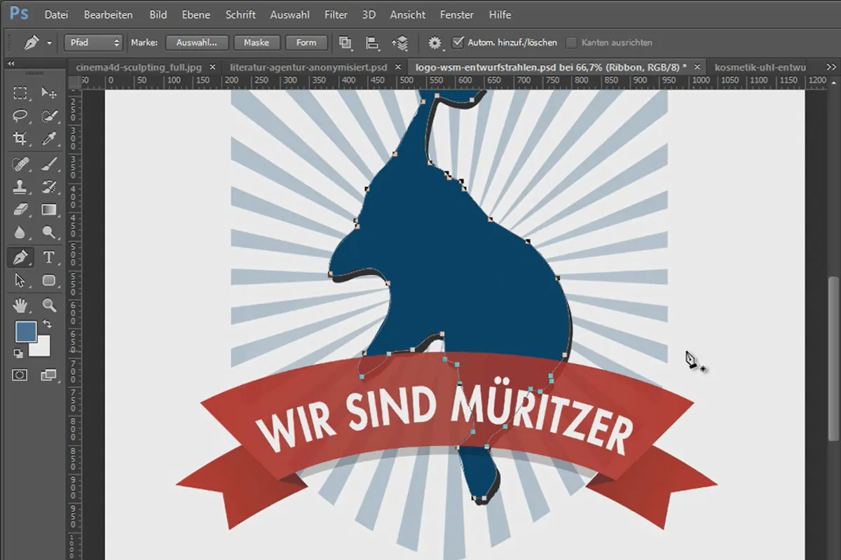Open the Filter menu
Screen dimensions: 841x560
336,14
